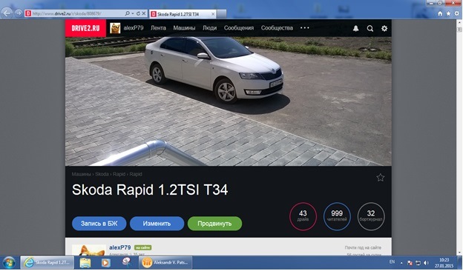
Task: Open the Windows Start button
Action: [x=9, y=262]
